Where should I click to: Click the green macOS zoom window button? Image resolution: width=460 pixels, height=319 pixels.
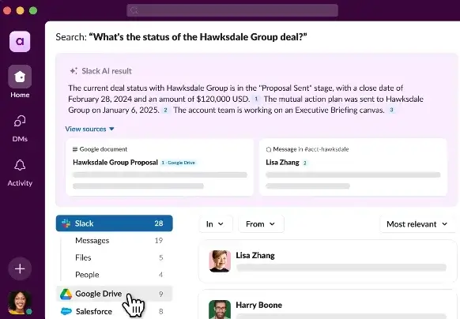(33, 10)
